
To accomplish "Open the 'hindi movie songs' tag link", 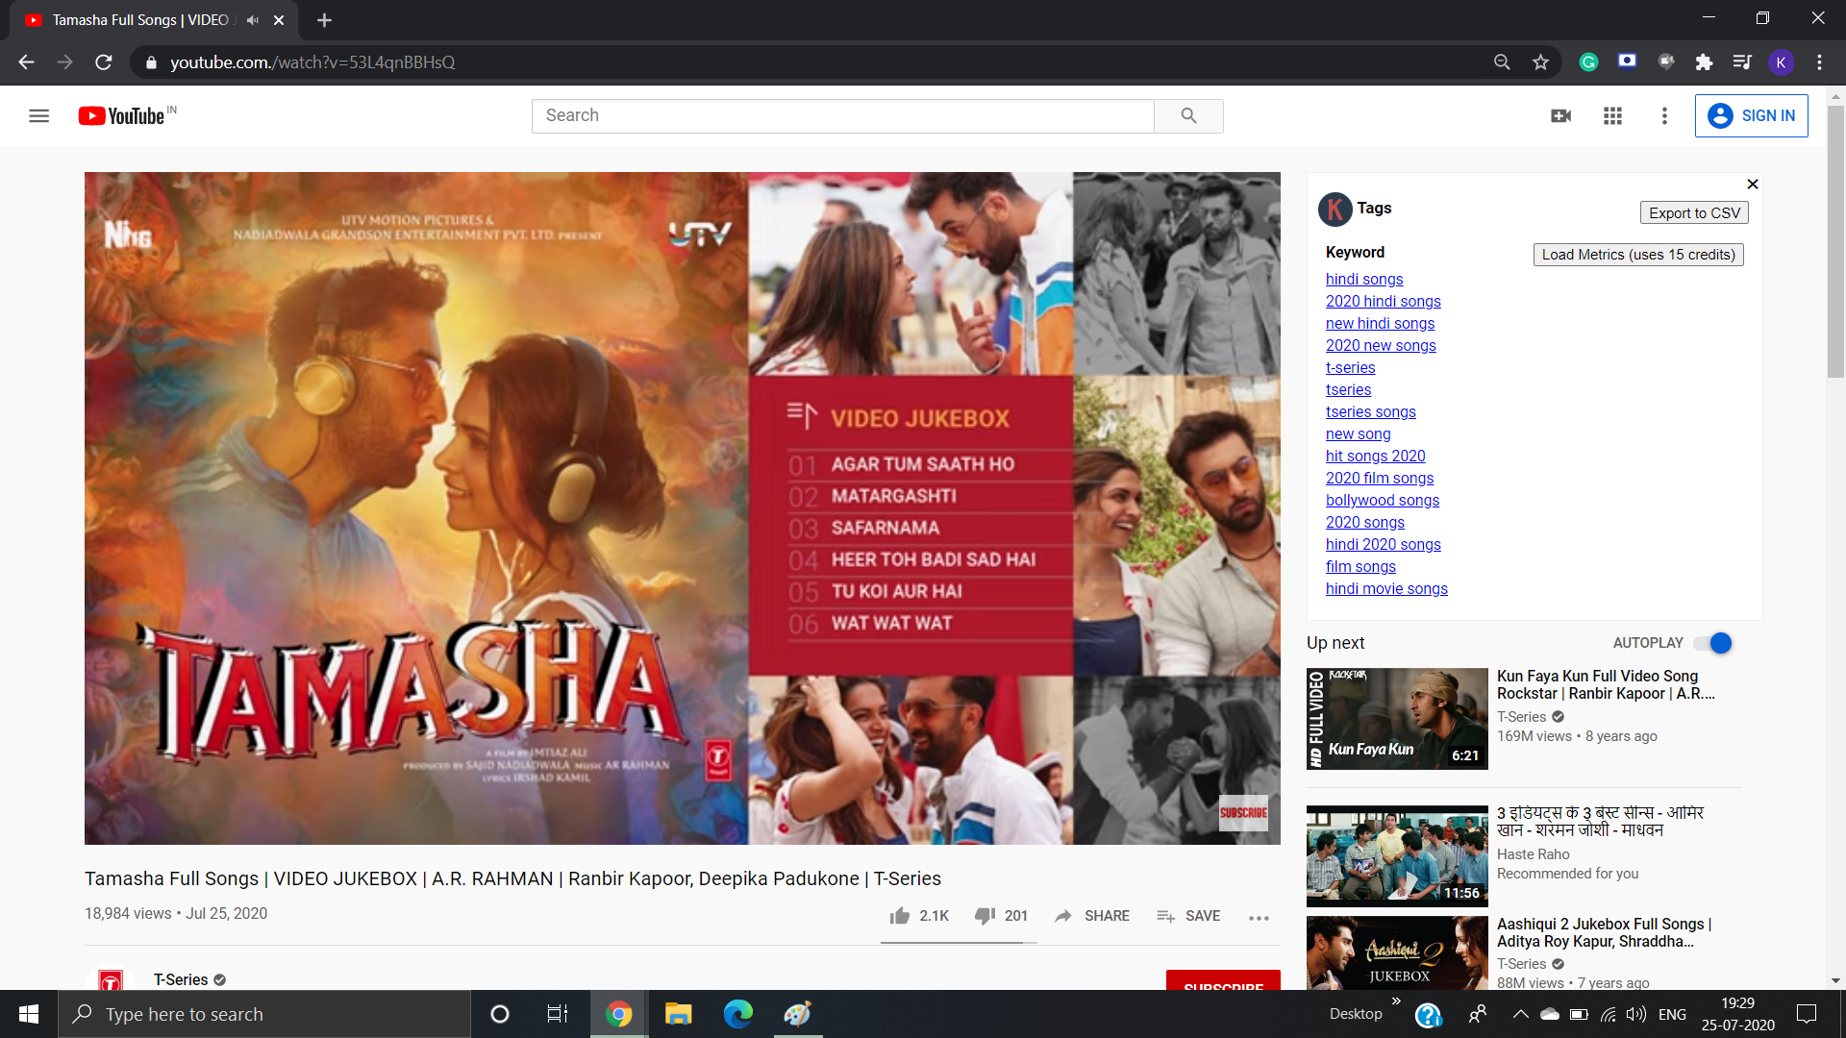I will [1386, 588].
